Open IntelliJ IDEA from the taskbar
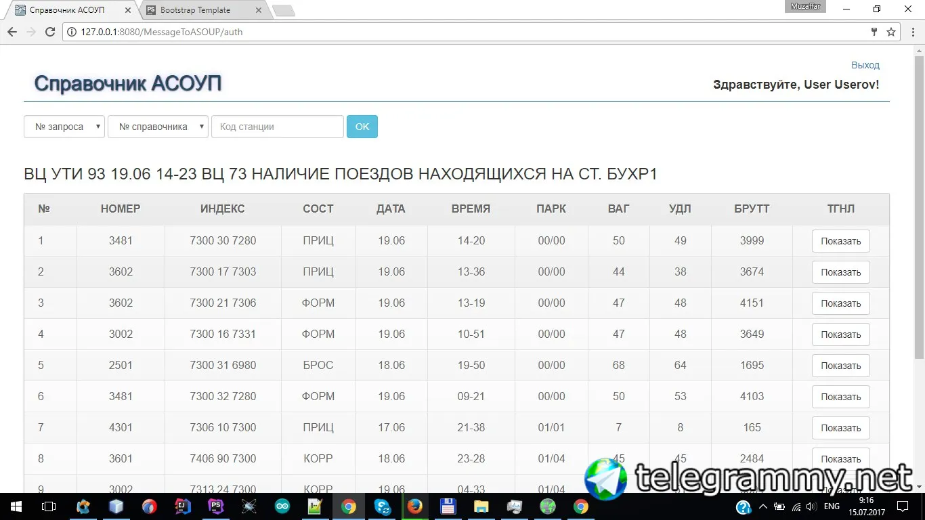 (x=182, y=506)
